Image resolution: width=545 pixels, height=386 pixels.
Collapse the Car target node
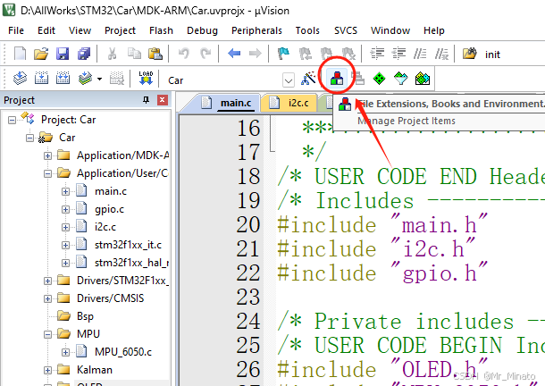tap(29, 138)
